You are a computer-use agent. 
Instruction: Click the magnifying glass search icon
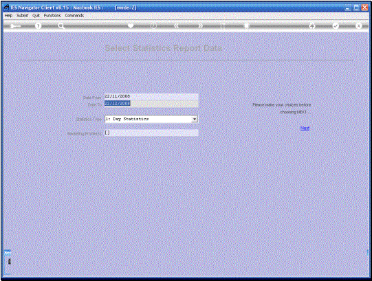61,26
